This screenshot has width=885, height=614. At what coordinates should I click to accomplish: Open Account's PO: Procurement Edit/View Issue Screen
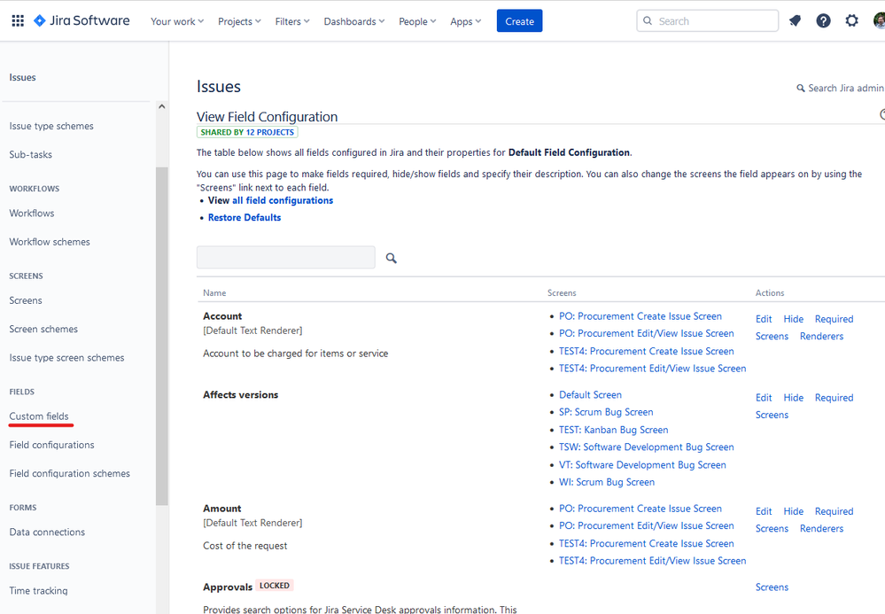646,333
